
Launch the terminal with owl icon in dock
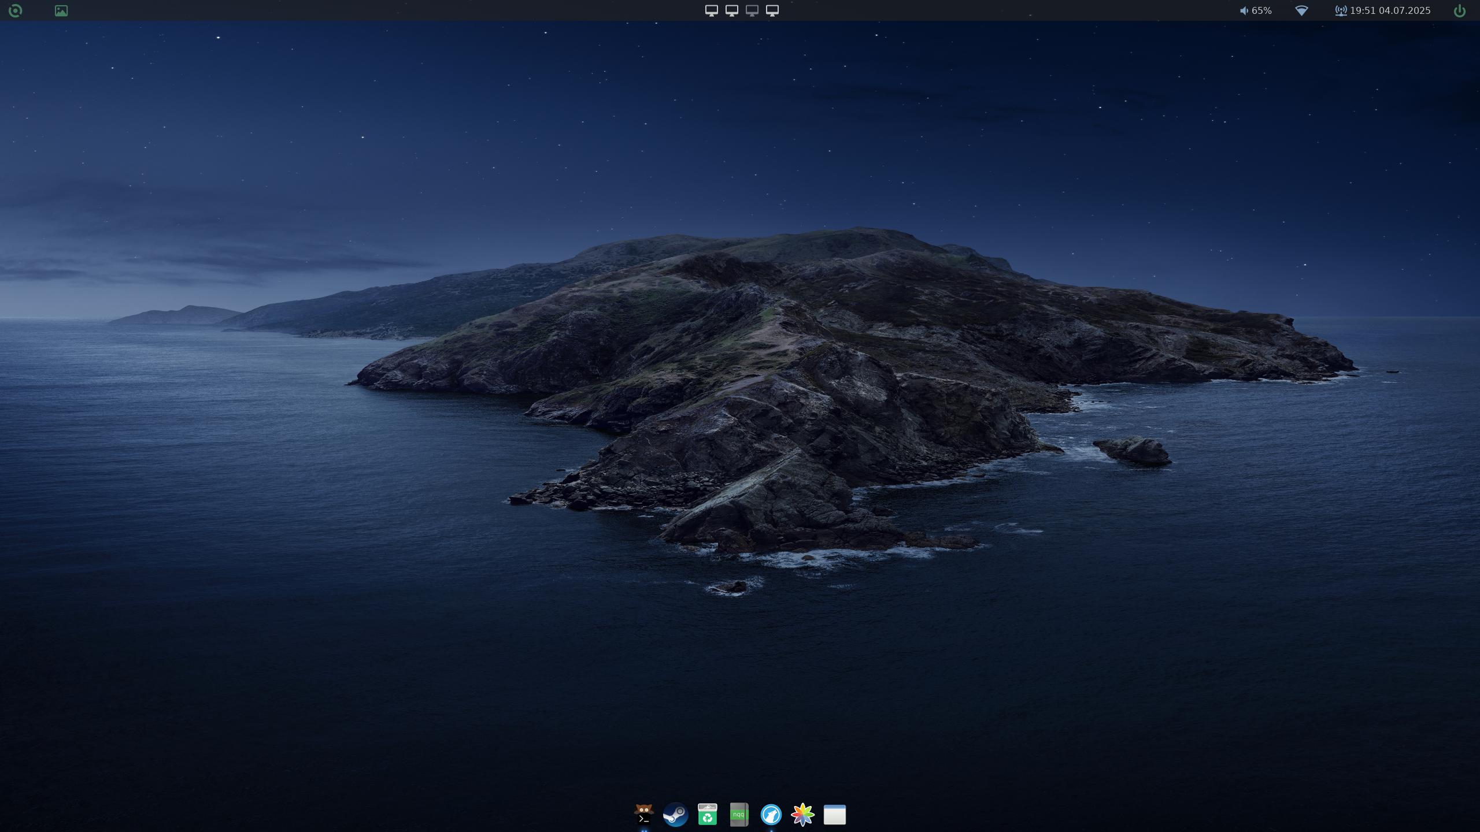coord(643,815)
